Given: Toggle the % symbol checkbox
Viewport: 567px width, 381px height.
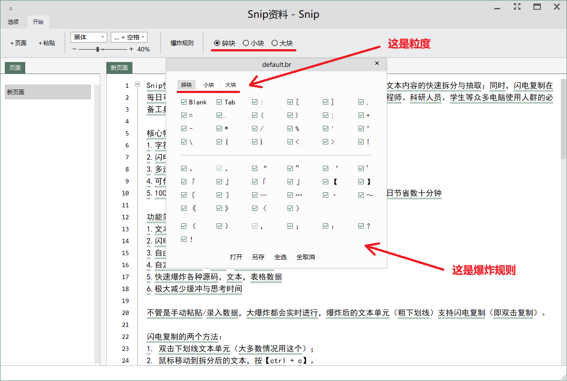Looking at the screenshot, I should coord(290,128).
